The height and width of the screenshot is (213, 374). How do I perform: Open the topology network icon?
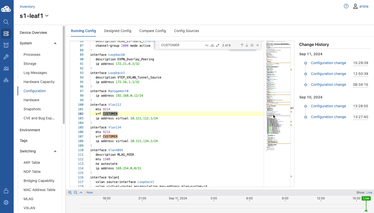click(6, 80)
